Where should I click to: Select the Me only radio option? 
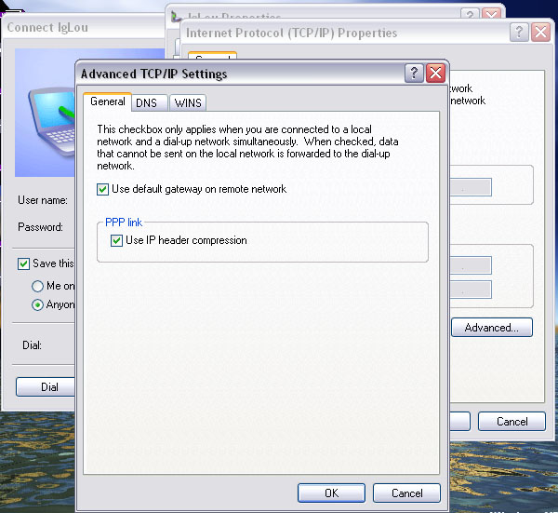37,286
